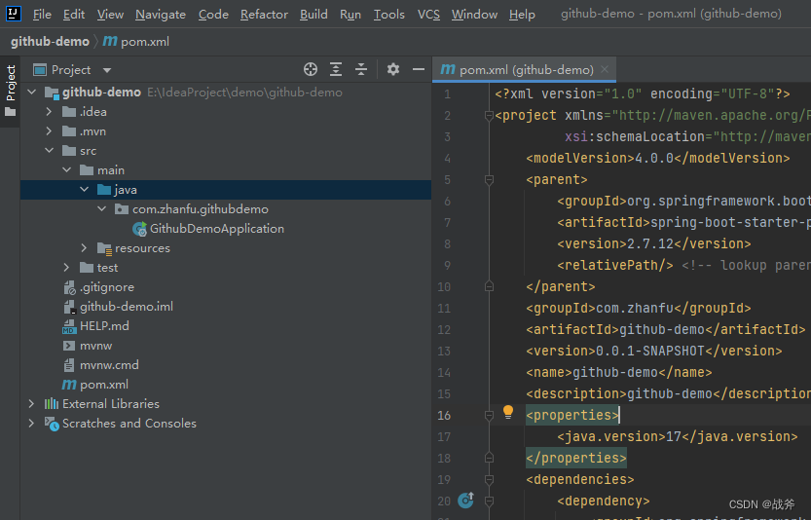Collapse the main folder
This screenshot has width=811, height=520.
67,169
